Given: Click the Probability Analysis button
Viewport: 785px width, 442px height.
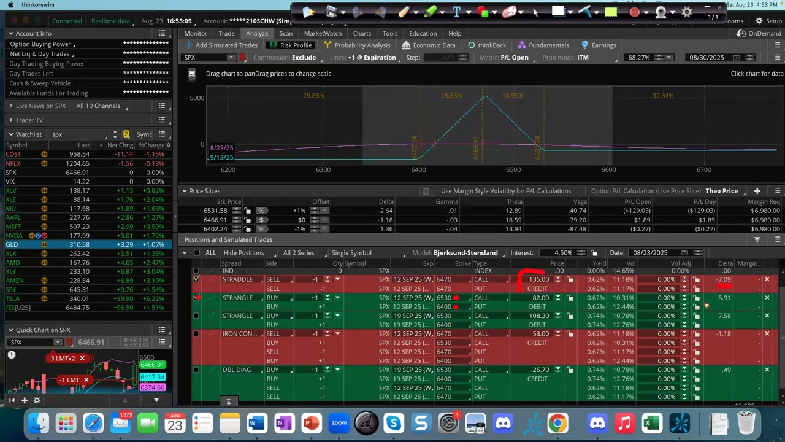Looking at the screenshot, I should coord(357,45).
